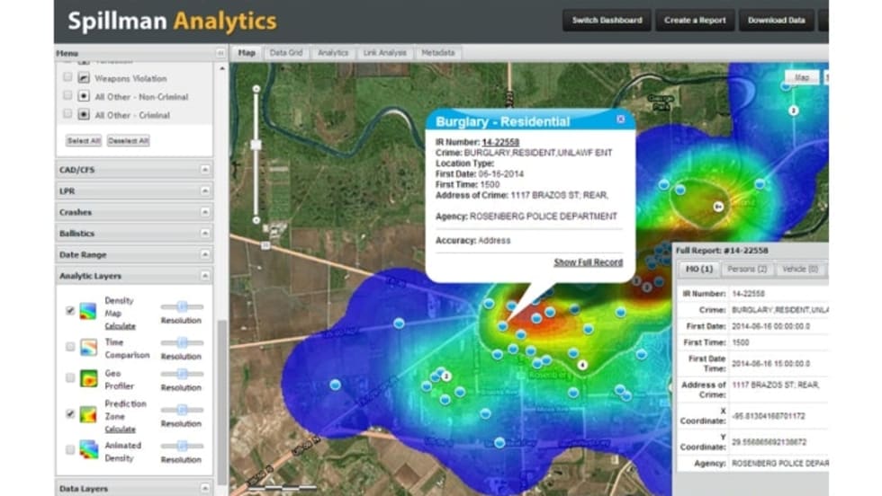Click the Density Map layer icon
This screenshot has width=882, height=496.
[88, 311]
